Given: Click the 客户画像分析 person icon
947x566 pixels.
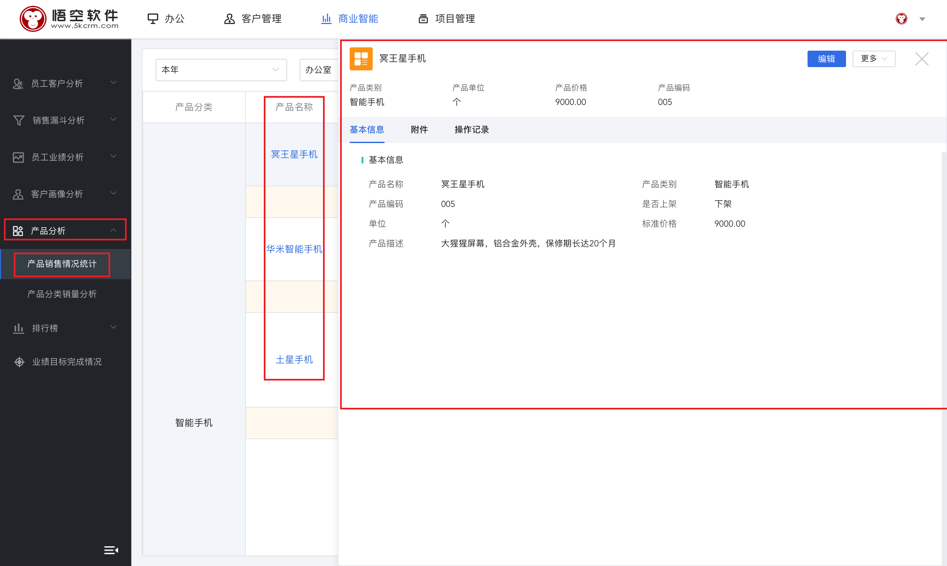Looking at the screenshot, I should tap(18, 194).
